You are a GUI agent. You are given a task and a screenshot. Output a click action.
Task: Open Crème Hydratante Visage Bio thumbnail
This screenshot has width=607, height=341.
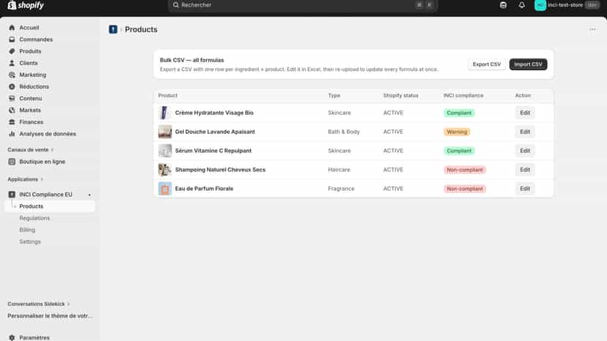165,113
